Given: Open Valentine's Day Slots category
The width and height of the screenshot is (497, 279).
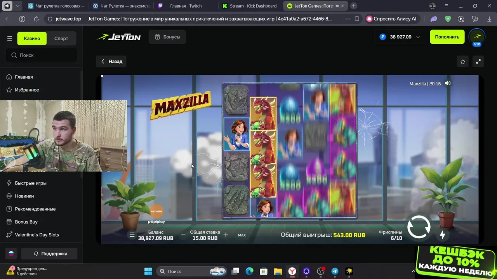Looking at the screenshot, I should (36, 234).
